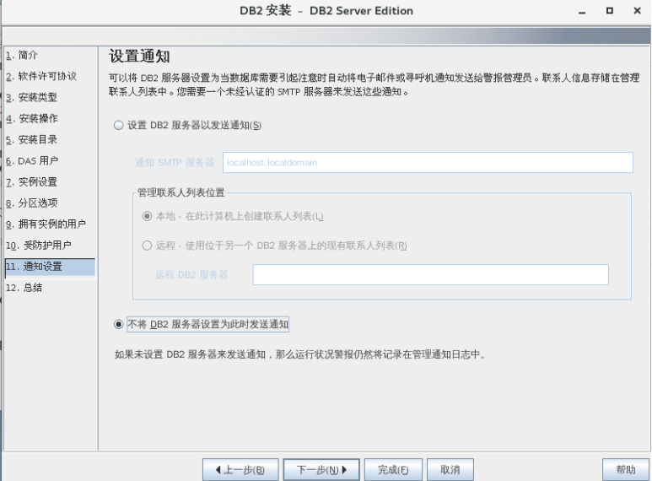Viewport: 652px width, 481px height.
Task: Click the 完成 button
Action: [393, 470]
